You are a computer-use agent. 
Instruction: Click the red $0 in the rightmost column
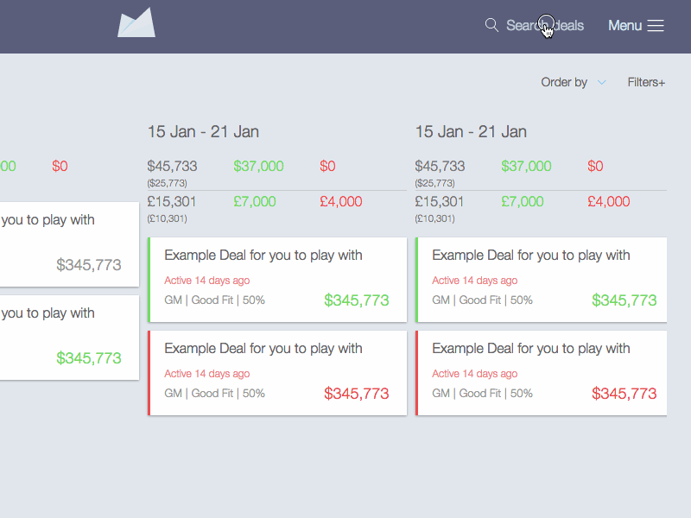[x=595, y=167]
